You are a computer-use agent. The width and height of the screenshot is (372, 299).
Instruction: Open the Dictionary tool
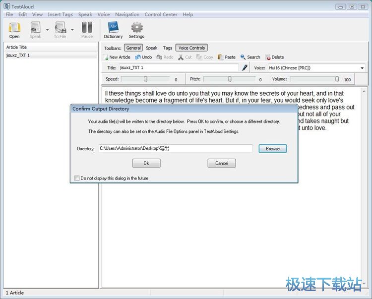(113, 30)
